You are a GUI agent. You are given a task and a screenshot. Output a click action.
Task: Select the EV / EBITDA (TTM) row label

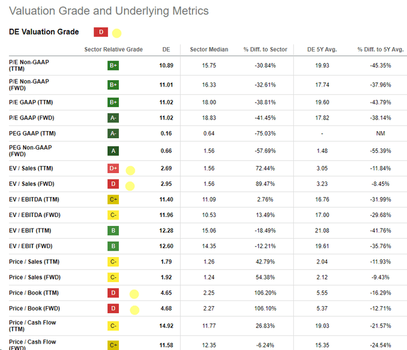pyautogui.click(x=34, y=199)
